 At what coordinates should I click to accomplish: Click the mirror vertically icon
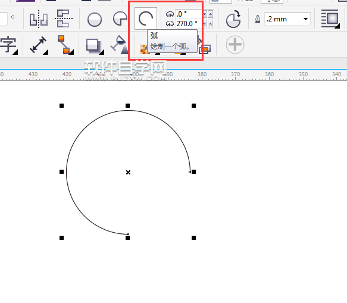point(64,18)
